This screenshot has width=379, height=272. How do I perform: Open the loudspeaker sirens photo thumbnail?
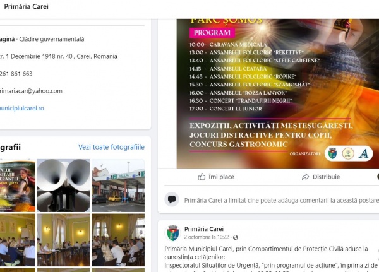[x=64, y=186]
